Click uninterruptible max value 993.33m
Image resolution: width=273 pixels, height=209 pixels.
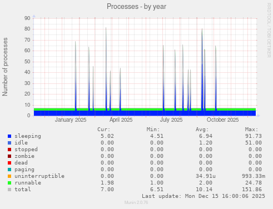pyautogui.click(x=254, y=176)
